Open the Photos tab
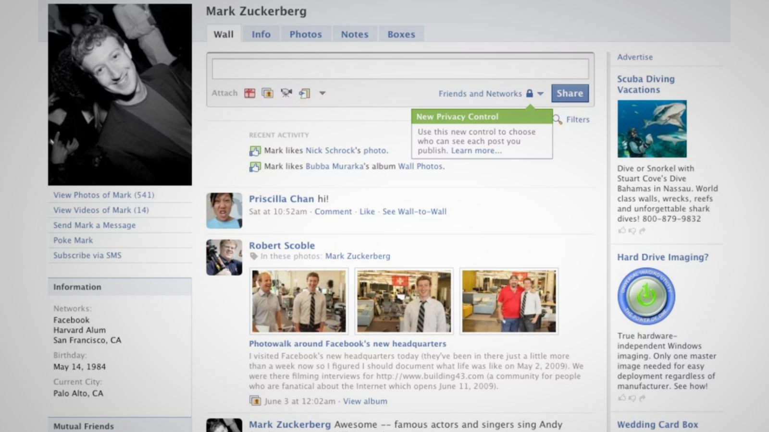Image resolution: width=769 pixels, height=432 pixels. pyautogui.click(x=306, y=34)
